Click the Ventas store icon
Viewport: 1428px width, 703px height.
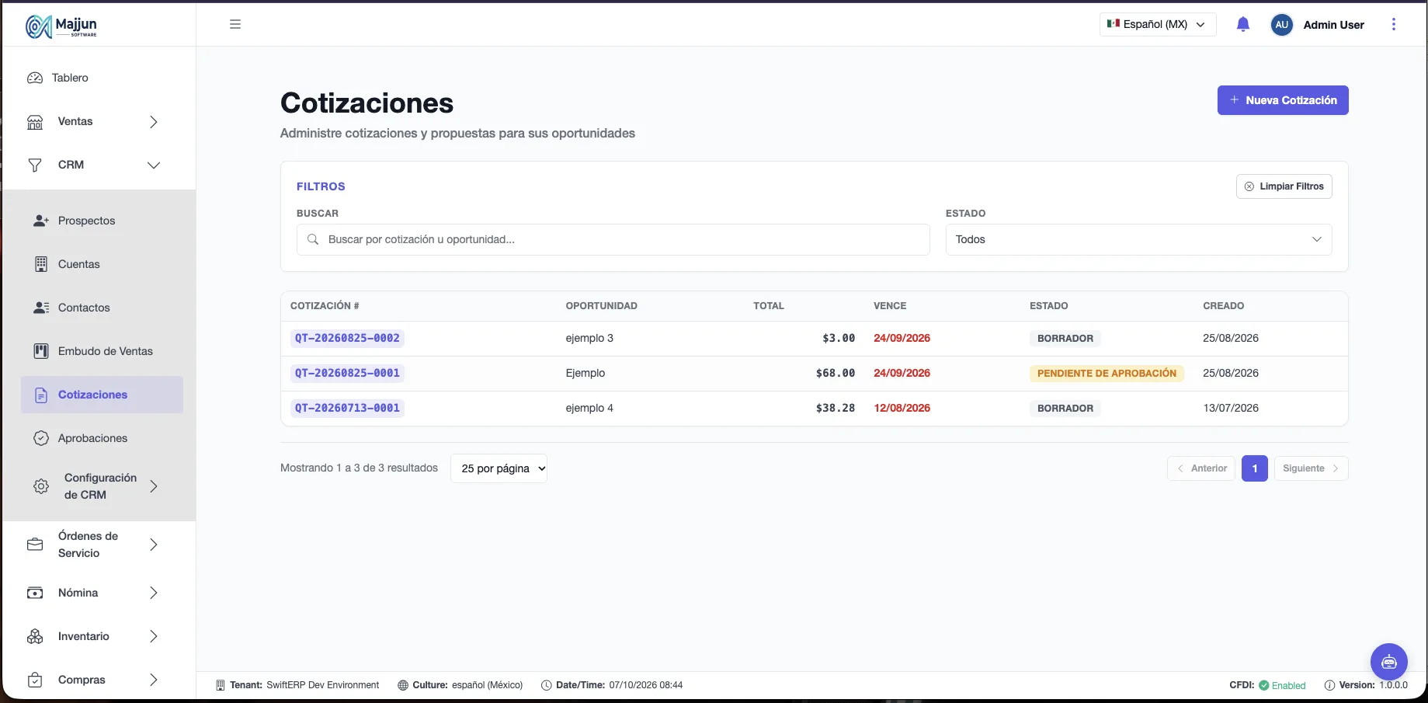[x=35, y=122]
